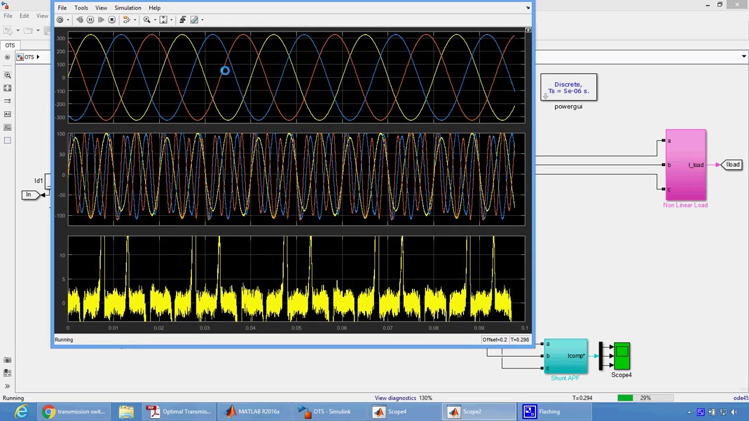Click the annotation text palette icon
Screen dimensions: 749x421
(x=8, y=114)
